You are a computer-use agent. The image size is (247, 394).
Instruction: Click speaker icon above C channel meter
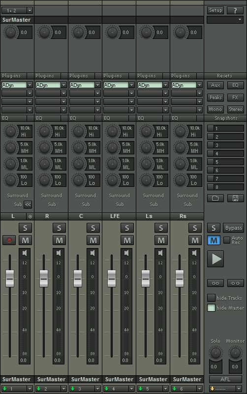(93, 253)
